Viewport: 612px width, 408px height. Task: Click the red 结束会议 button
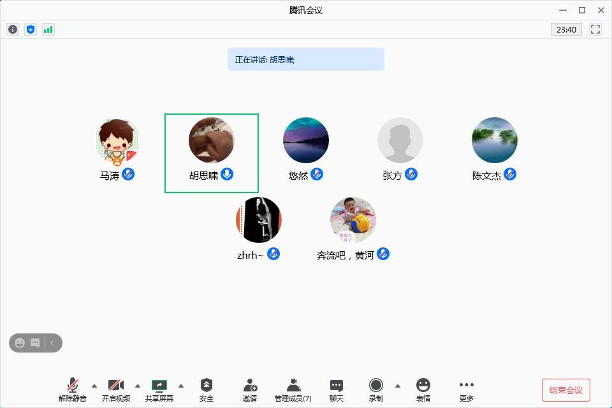(566, 390)
